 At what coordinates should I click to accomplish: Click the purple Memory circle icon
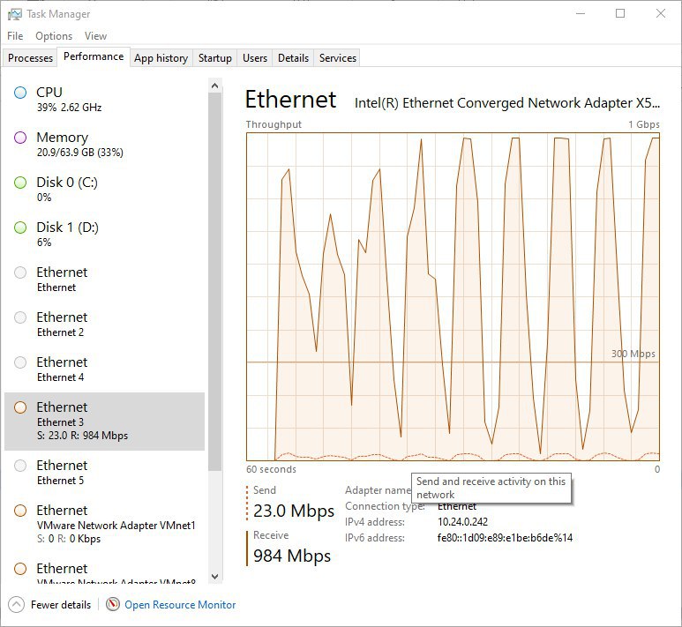click(x=20, y=138)
